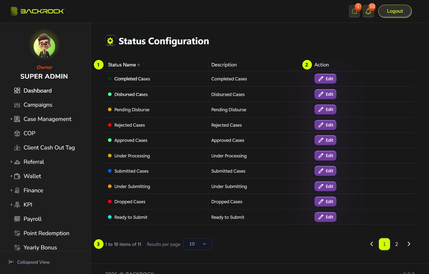Edit the Disbursed Cases status
The height and width of the screenshot is (274, 429).
tap(325, 94)
